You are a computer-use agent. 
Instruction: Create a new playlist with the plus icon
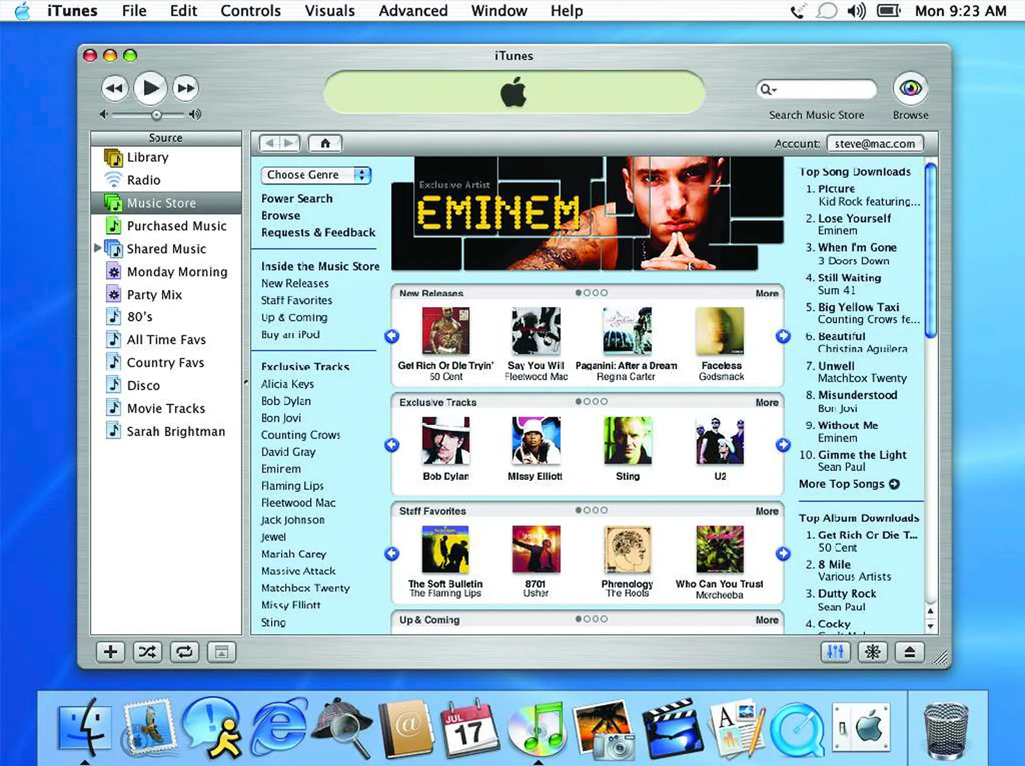click(x=110, y=652)
